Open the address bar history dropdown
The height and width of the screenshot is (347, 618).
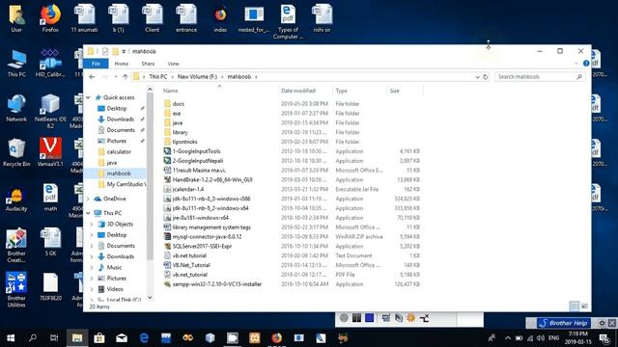pyautogui.click(x=477, y=77)
